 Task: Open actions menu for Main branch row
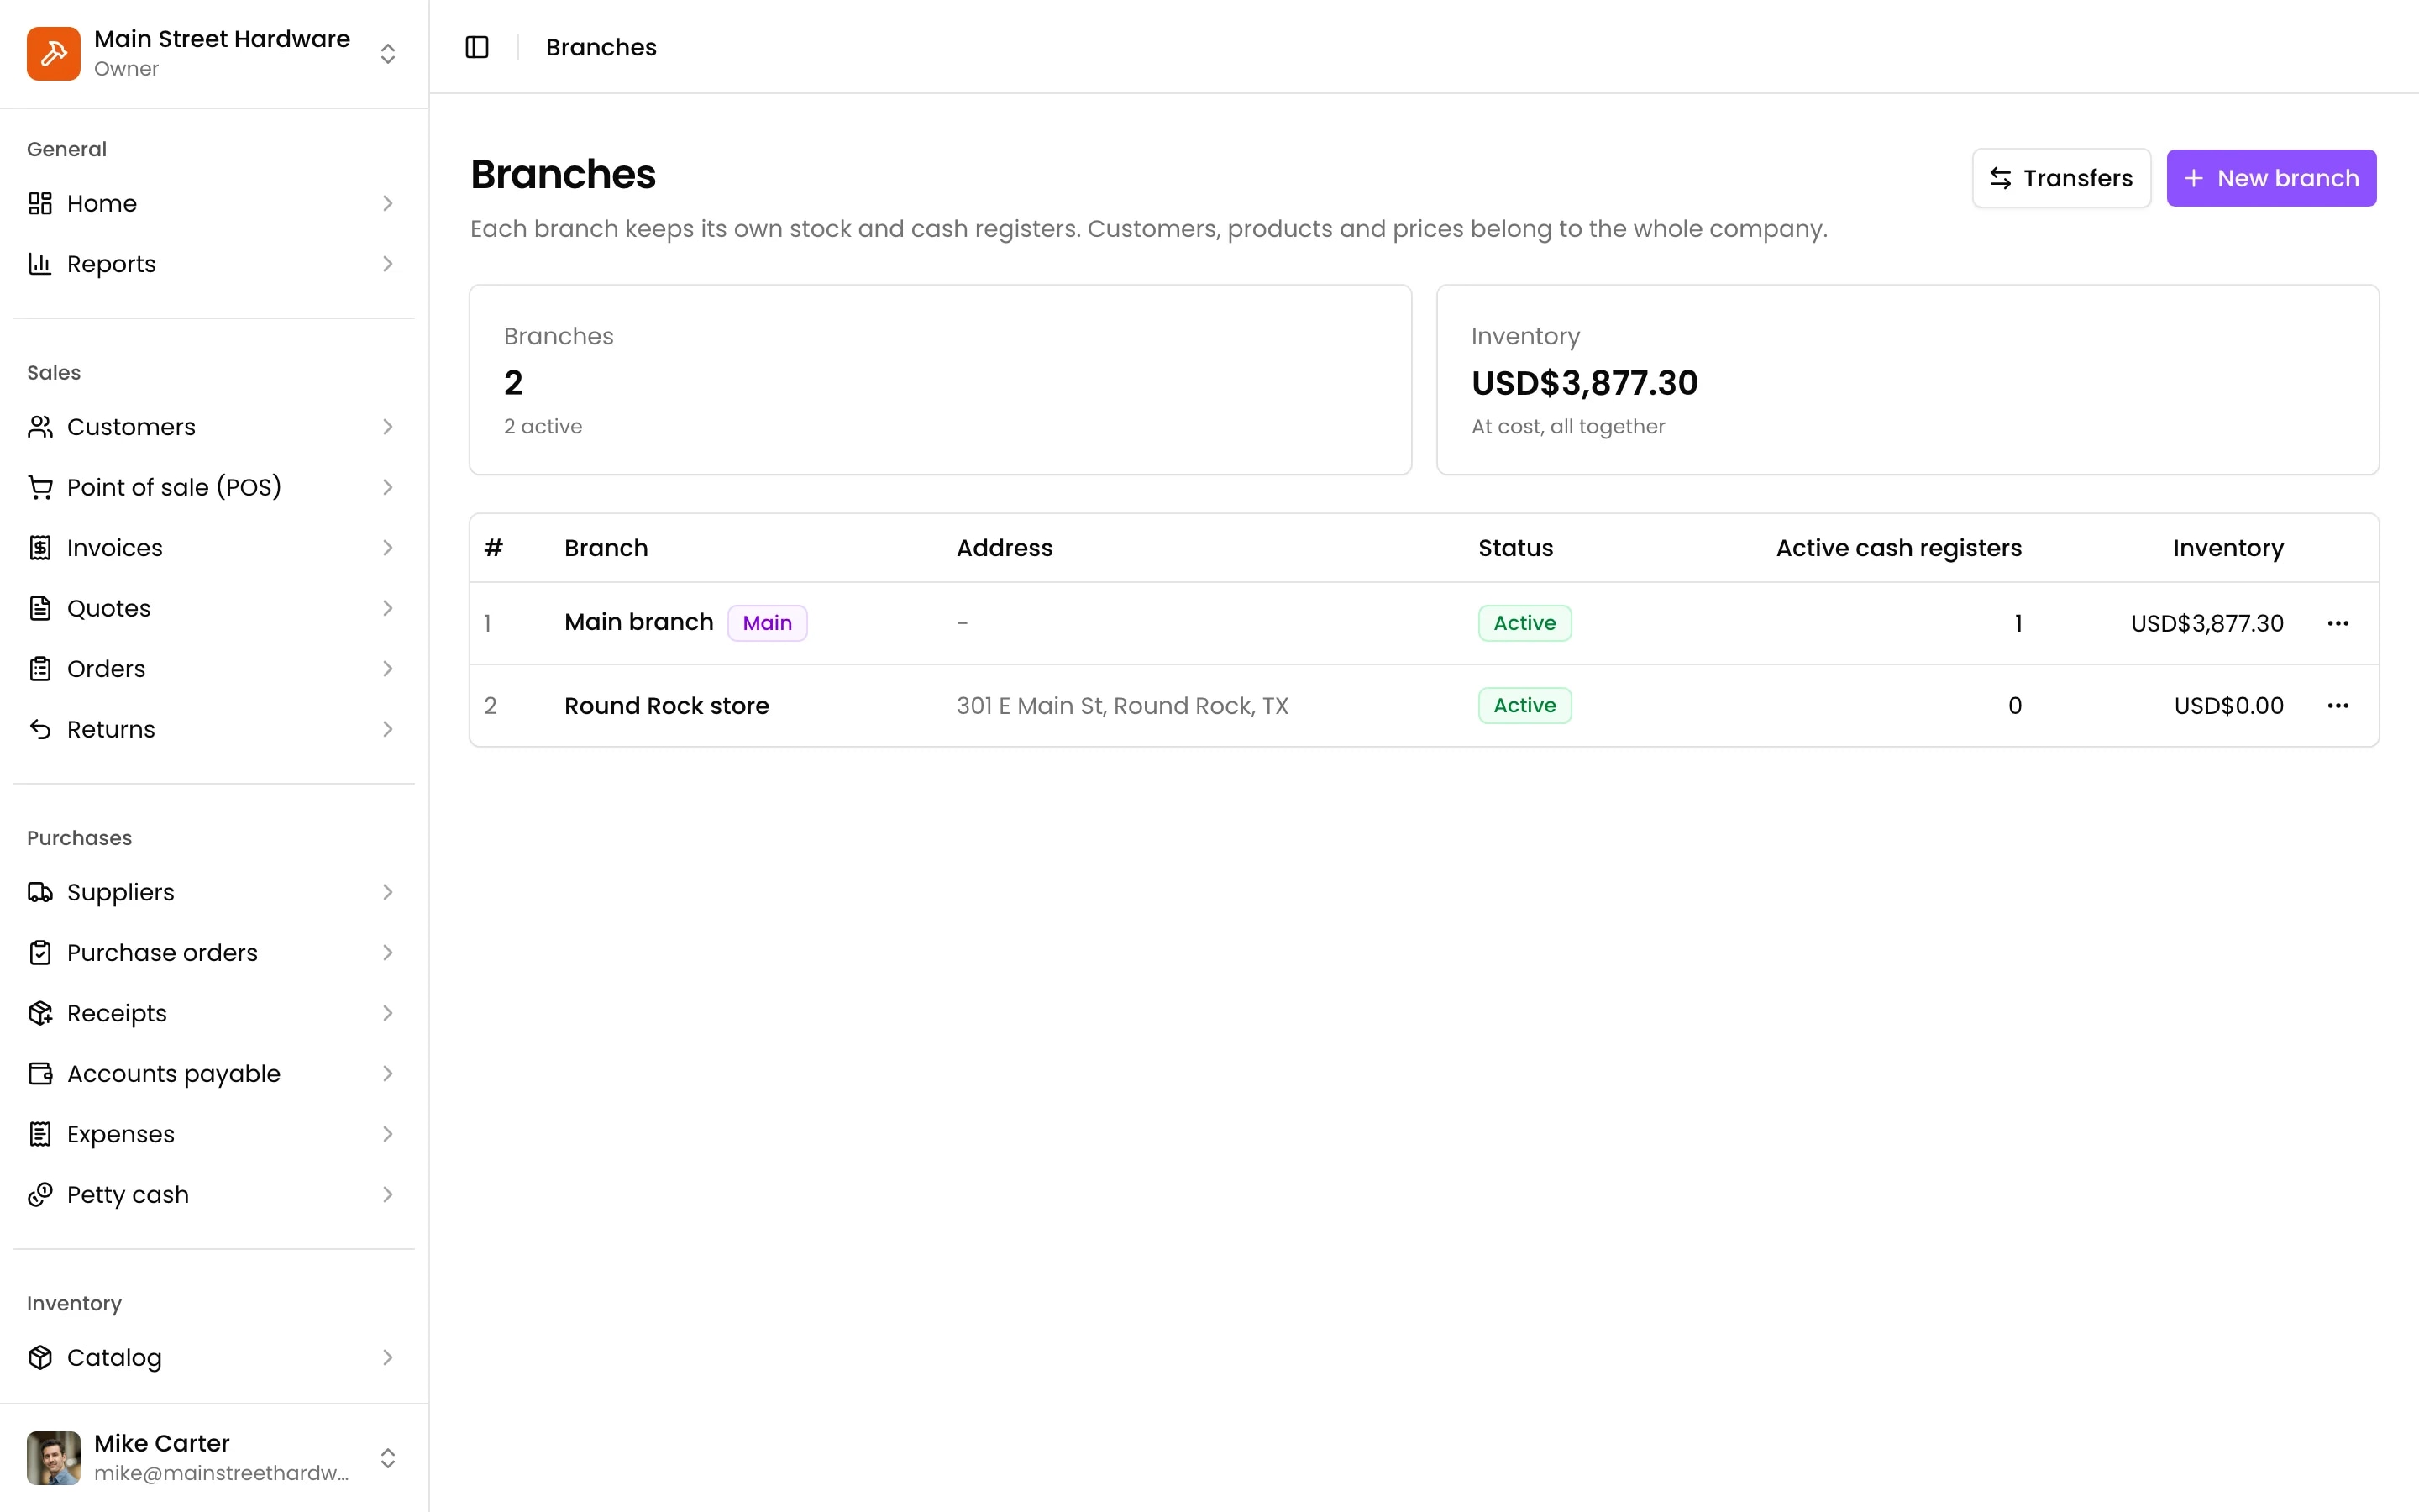point(2338,623)
